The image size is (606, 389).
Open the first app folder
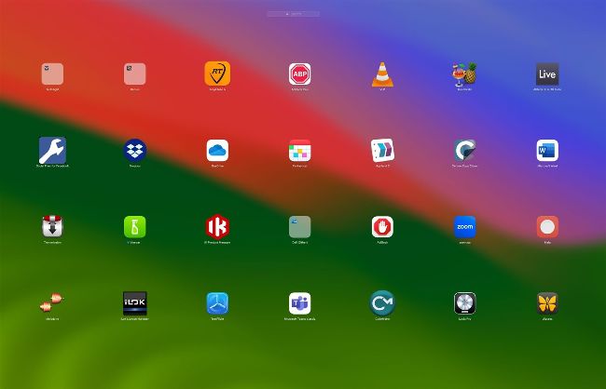[x=52, y=74]
